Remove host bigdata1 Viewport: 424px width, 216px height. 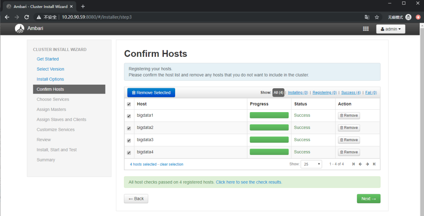click(349, 116)
